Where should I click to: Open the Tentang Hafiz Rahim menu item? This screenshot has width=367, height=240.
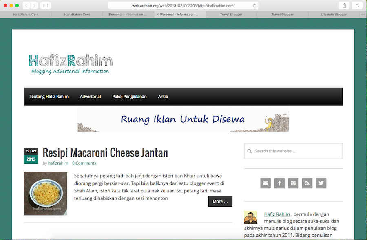click(49, 97)
